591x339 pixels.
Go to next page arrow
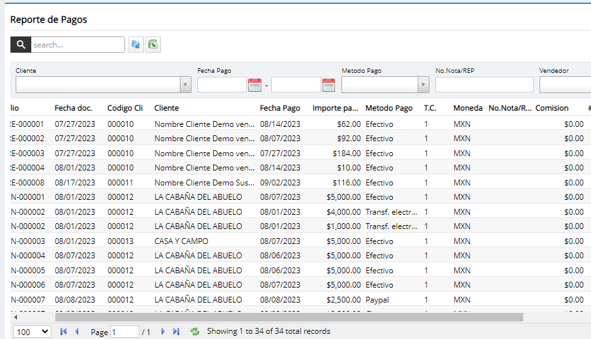pos(163,331)
